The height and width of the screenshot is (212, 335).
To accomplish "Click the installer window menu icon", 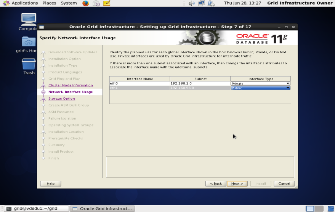I will (42, 27).
